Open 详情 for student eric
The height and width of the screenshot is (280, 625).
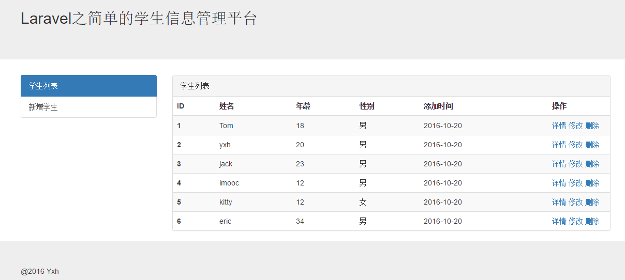pos(559,221)
